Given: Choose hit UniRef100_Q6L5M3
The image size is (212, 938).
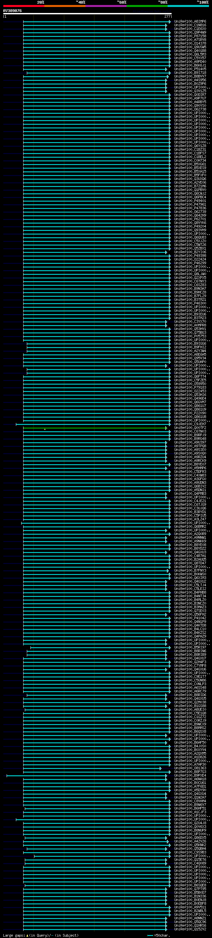Looking at the screenshot, I should tap(190, 54).
